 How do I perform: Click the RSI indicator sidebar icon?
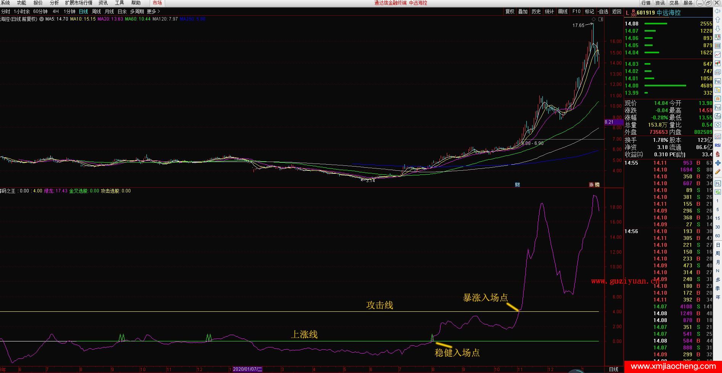718,145
